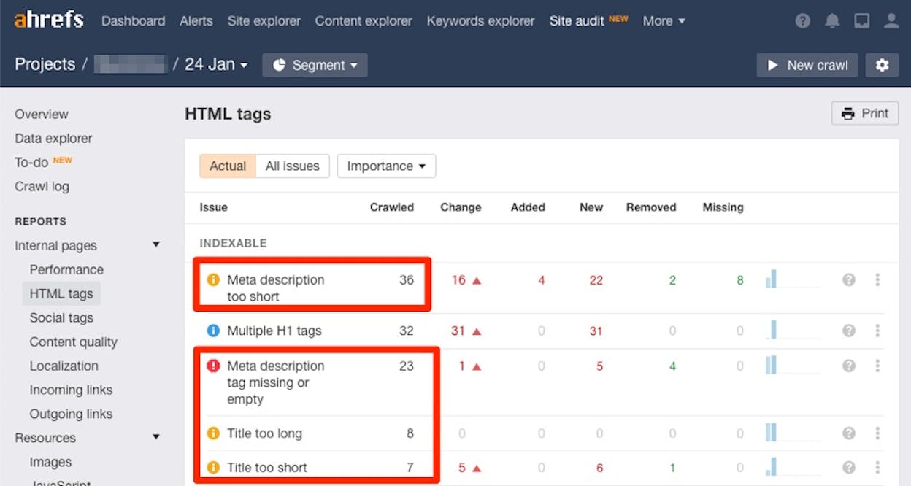Click warning icon beside Meta description too short

(213, 279)
